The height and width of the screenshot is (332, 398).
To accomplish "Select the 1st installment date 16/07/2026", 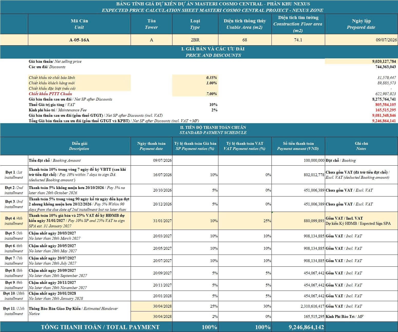I will (x=162, y=175).
